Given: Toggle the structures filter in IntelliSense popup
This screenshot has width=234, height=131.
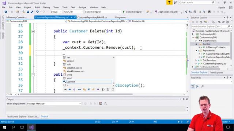Looking at the screenshot, I should (x=88, y=90).
